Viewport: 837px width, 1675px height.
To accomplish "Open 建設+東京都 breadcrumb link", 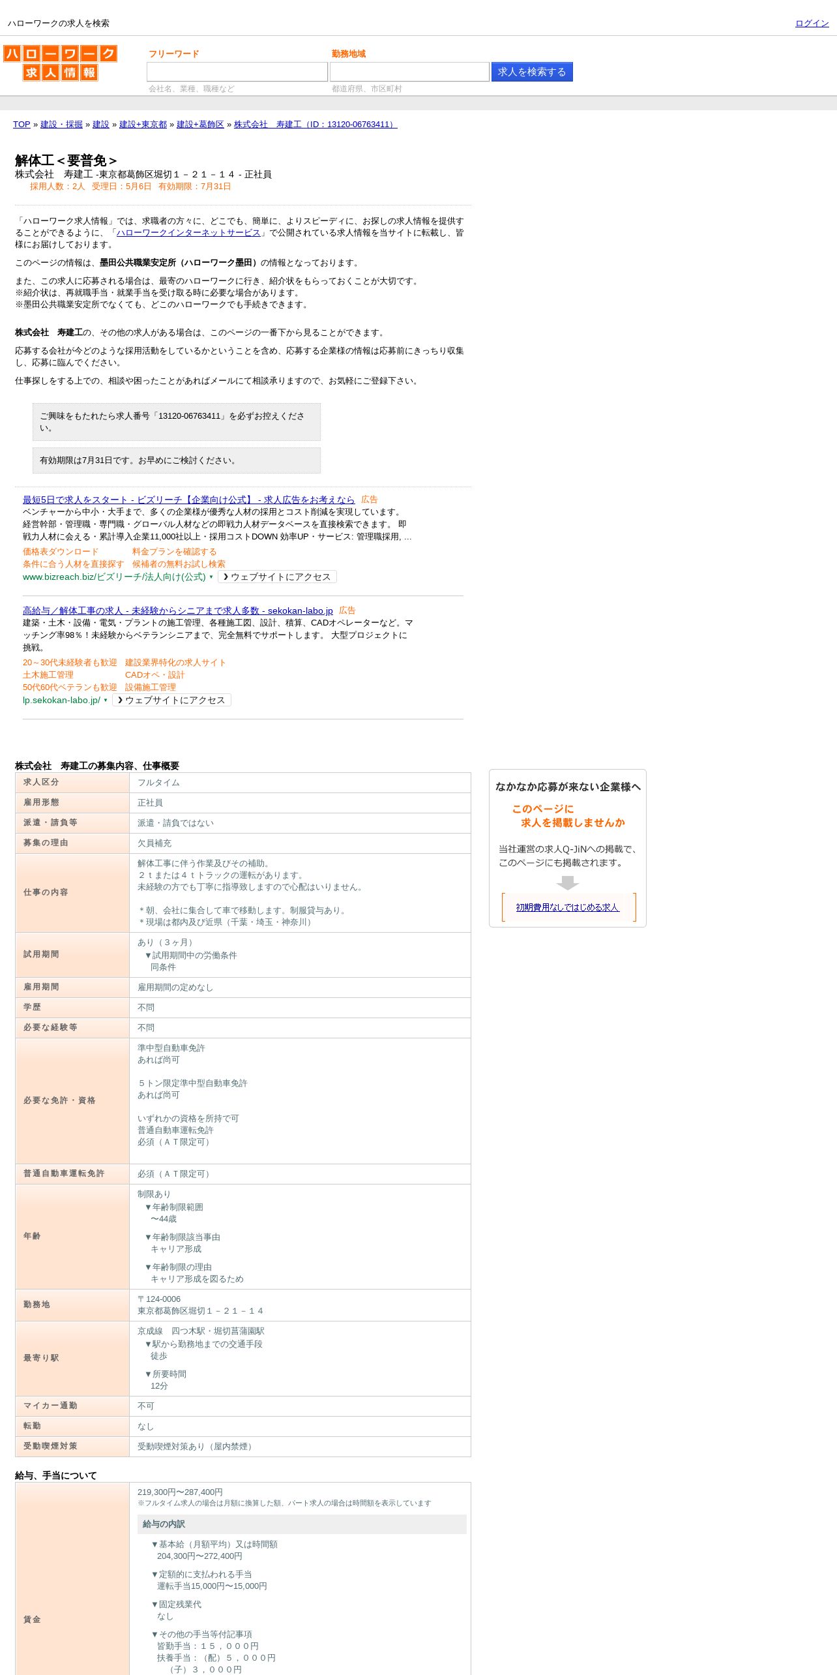I will (x=143, y=125).
